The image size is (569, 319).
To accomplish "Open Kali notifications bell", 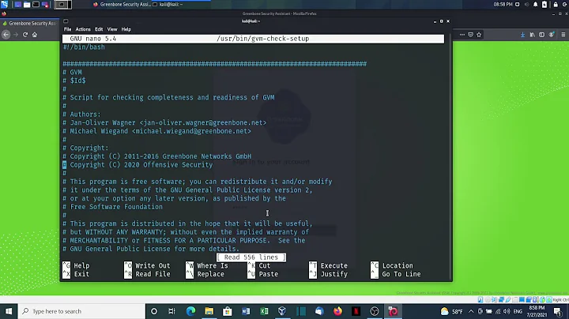I will tap(536, 5).
